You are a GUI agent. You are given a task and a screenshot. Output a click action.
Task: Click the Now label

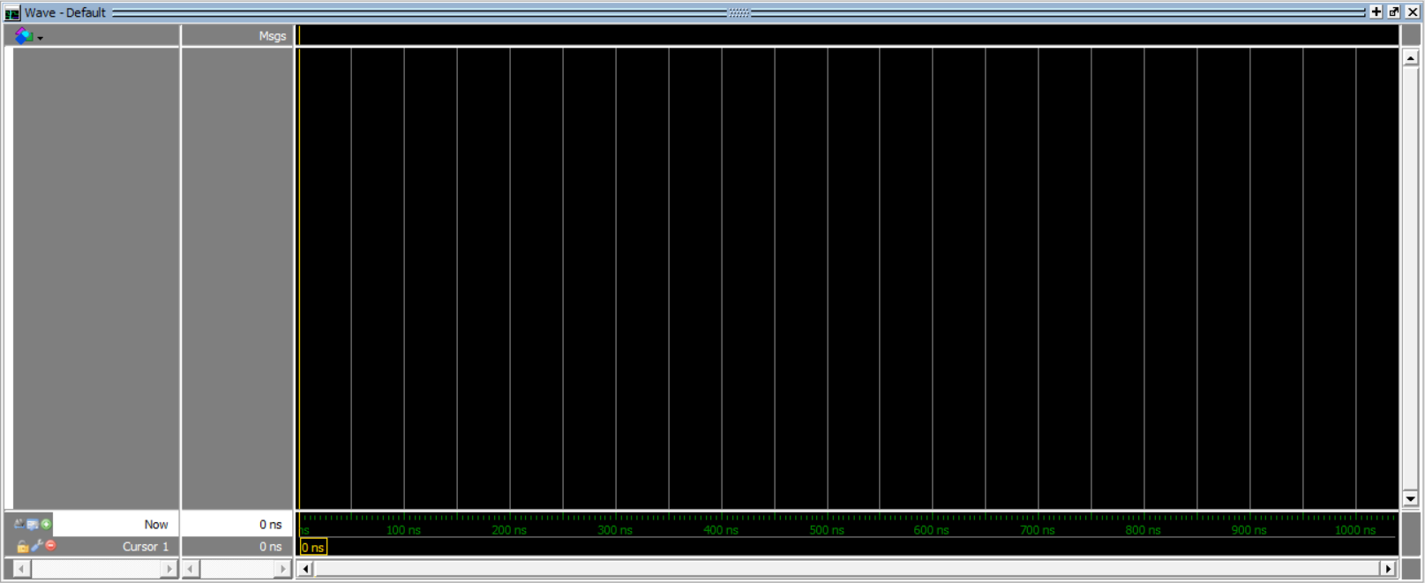(156, 524)
